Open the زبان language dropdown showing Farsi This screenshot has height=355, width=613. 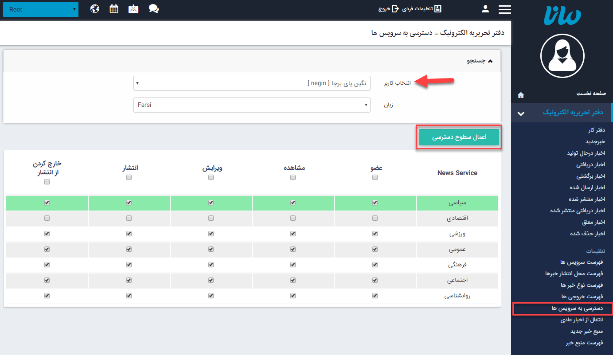pos(252,105)
